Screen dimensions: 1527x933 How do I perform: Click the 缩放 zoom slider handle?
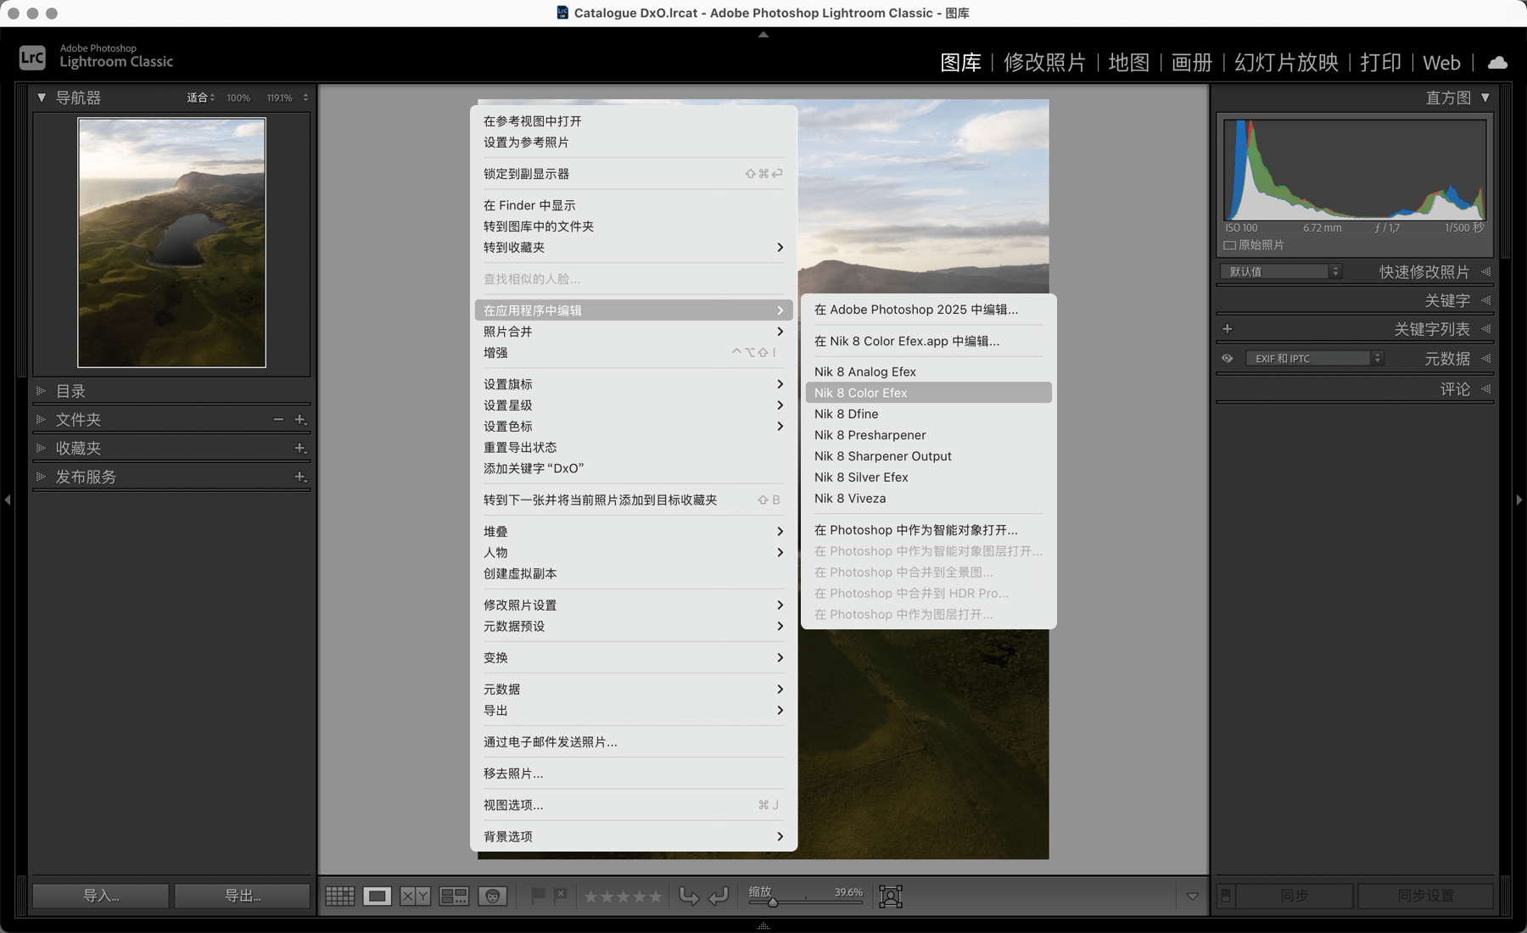(773, 902)
